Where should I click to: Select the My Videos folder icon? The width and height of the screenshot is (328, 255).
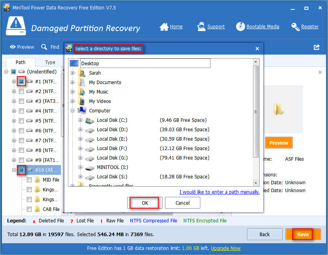coord(82,101)
